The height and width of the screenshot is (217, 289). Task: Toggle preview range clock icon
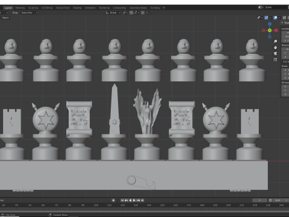coord(270,200)
